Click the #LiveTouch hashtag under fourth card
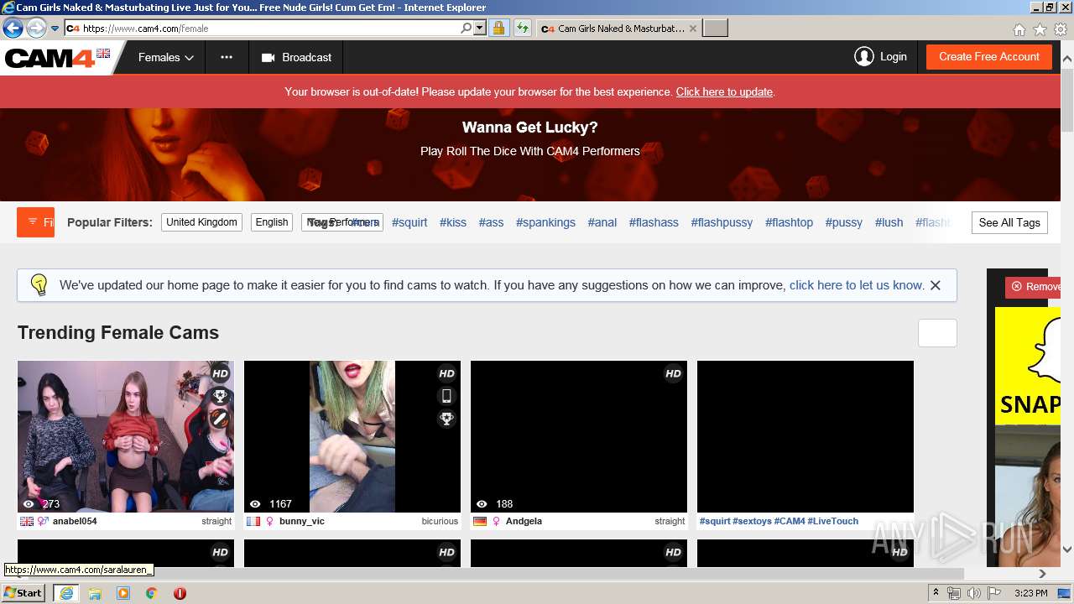The image size is (1074, 604). pyautogui.click(x=832, y=521)
